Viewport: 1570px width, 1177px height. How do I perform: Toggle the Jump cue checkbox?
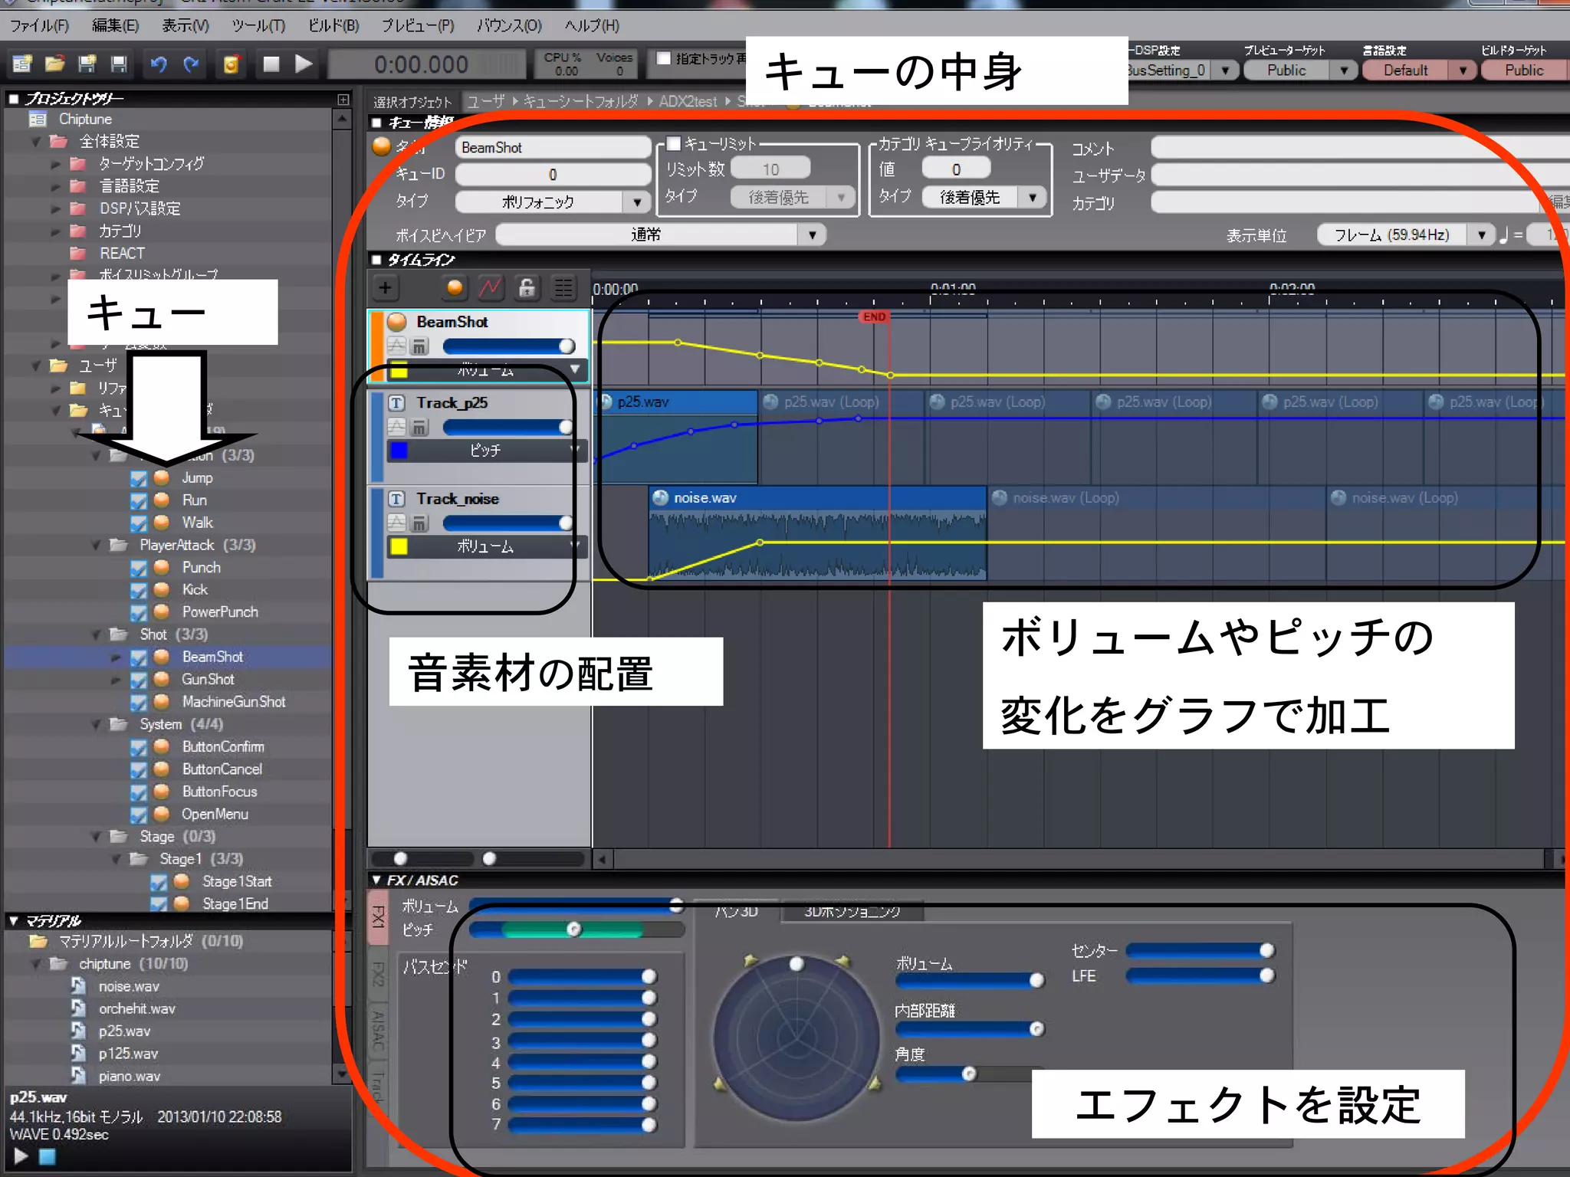click(x=139, y=478)
